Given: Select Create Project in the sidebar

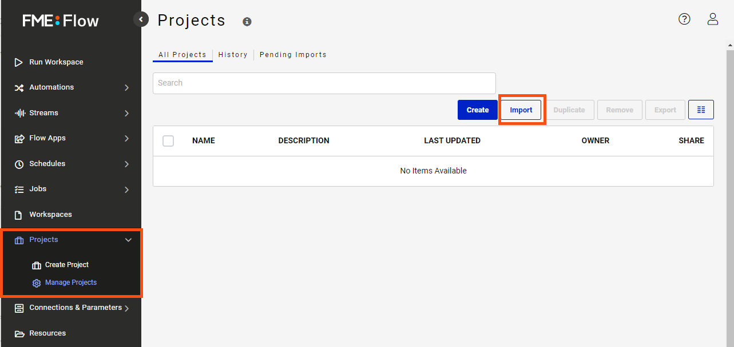Looking at the screenshot, I should point(67,265).
